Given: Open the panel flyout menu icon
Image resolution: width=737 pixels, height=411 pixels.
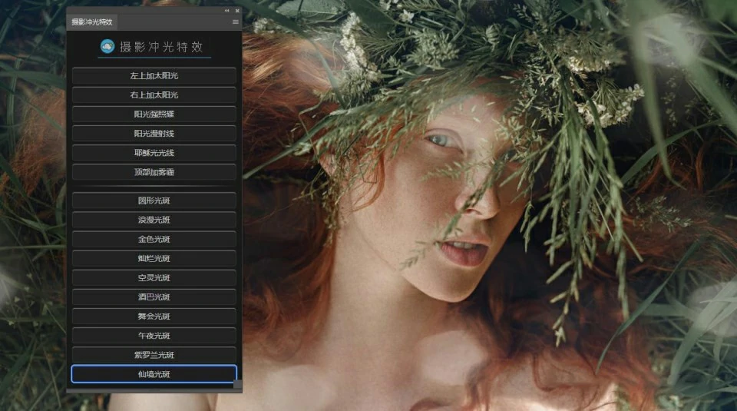Looking at the screenshot, I should coord(236,22).
